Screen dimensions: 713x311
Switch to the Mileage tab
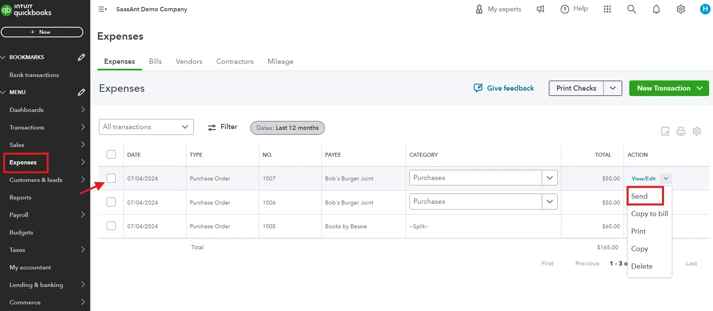280,61
